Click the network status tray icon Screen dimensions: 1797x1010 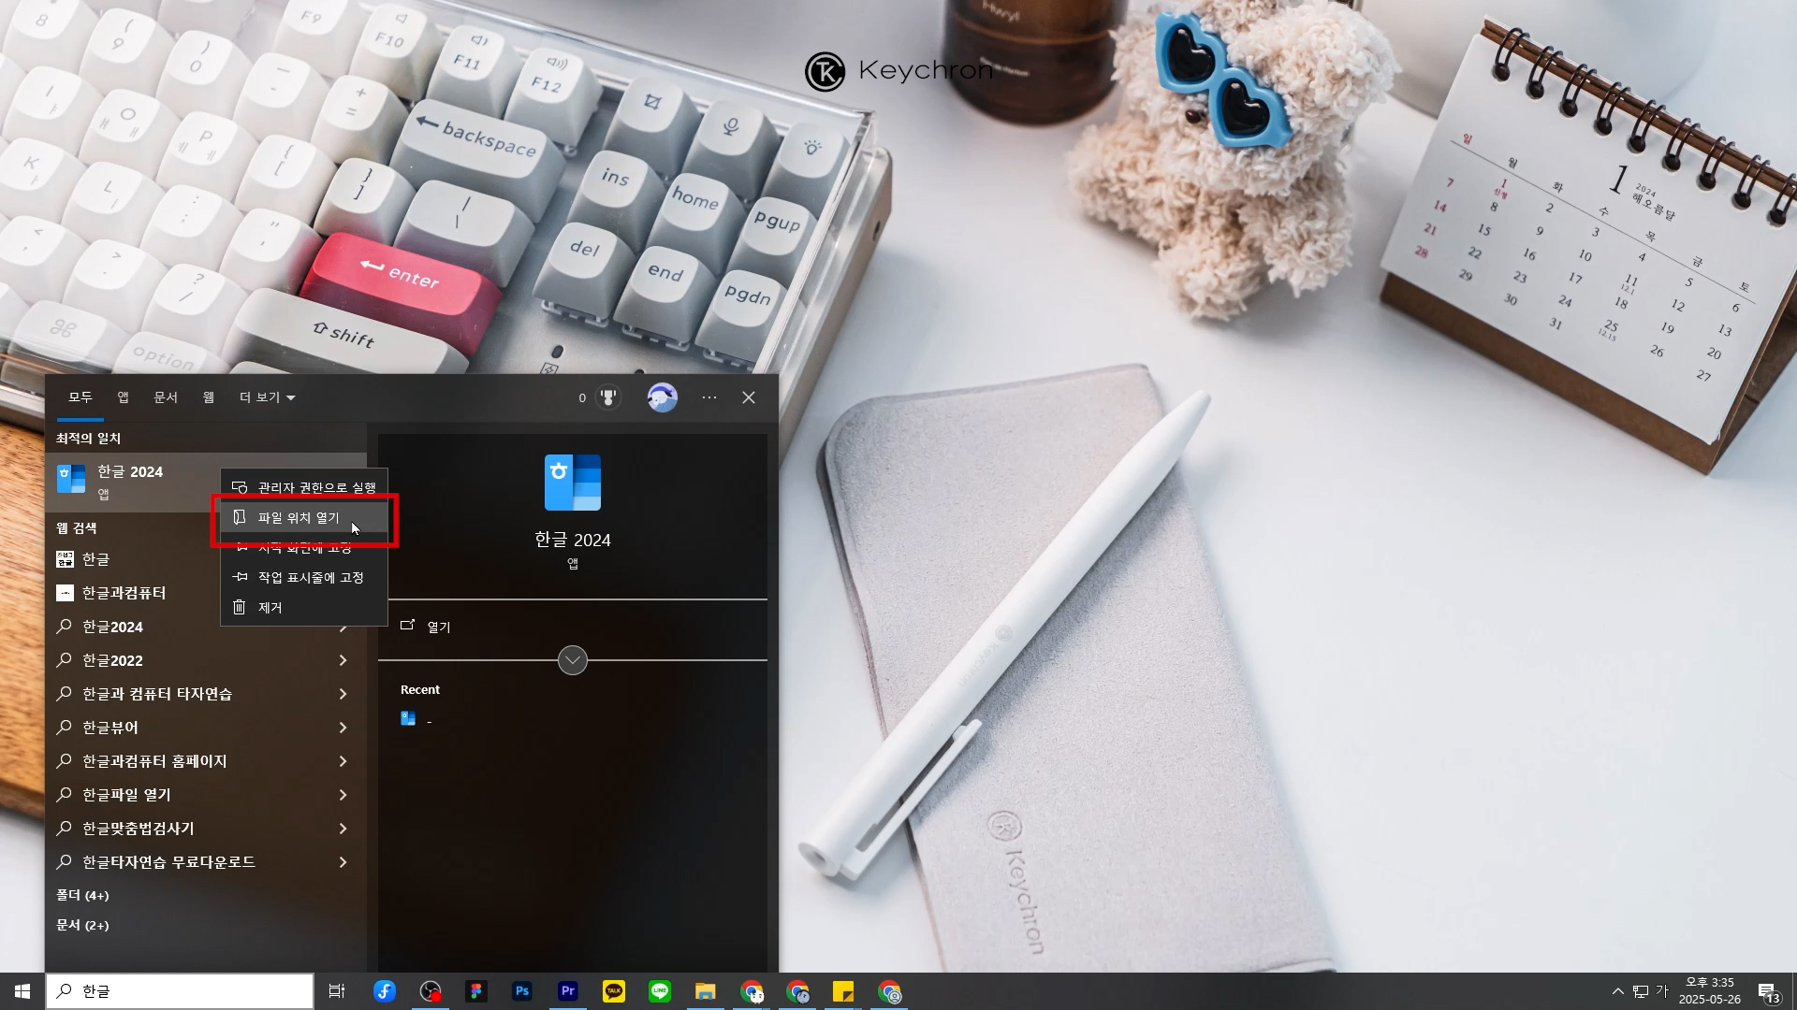pos(1641,991)
